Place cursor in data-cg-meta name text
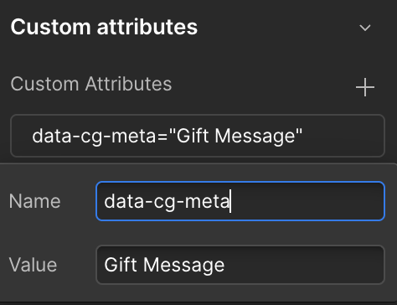397x305 pixels. pos(167,201)
